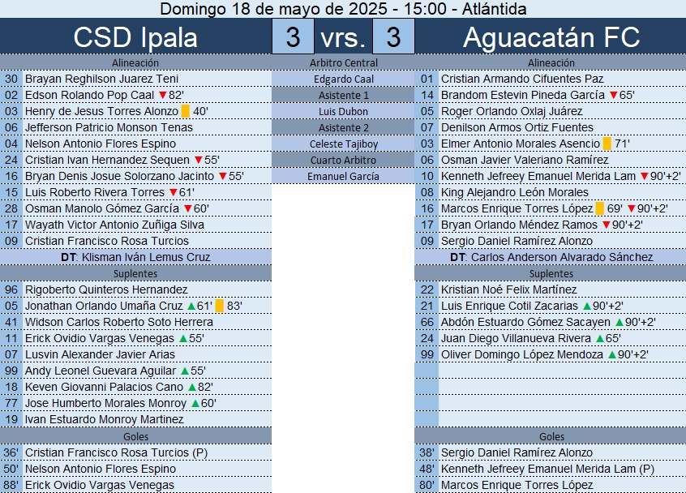Image resolution: width=686 pixels, height=493 pixels.
Task: Click the green arrow beside Juan Diego Villanueva Rivera
Action: [x=599, y=338]
